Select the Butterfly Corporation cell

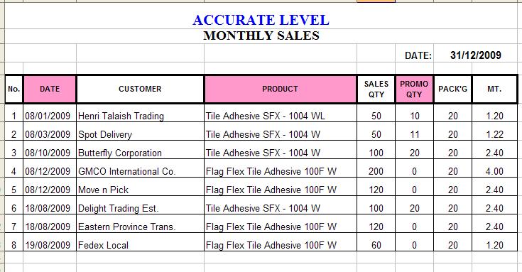[x=140, y=153]
